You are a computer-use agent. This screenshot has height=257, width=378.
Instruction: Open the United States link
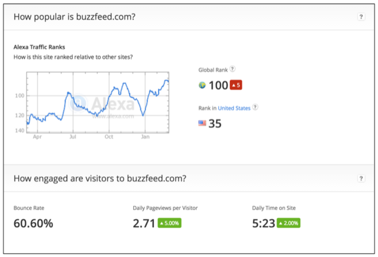[x=234, y=108]
